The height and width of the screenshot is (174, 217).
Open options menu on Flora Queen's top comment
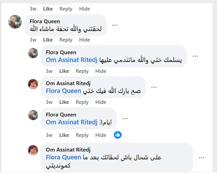click(x=115, y=25)
